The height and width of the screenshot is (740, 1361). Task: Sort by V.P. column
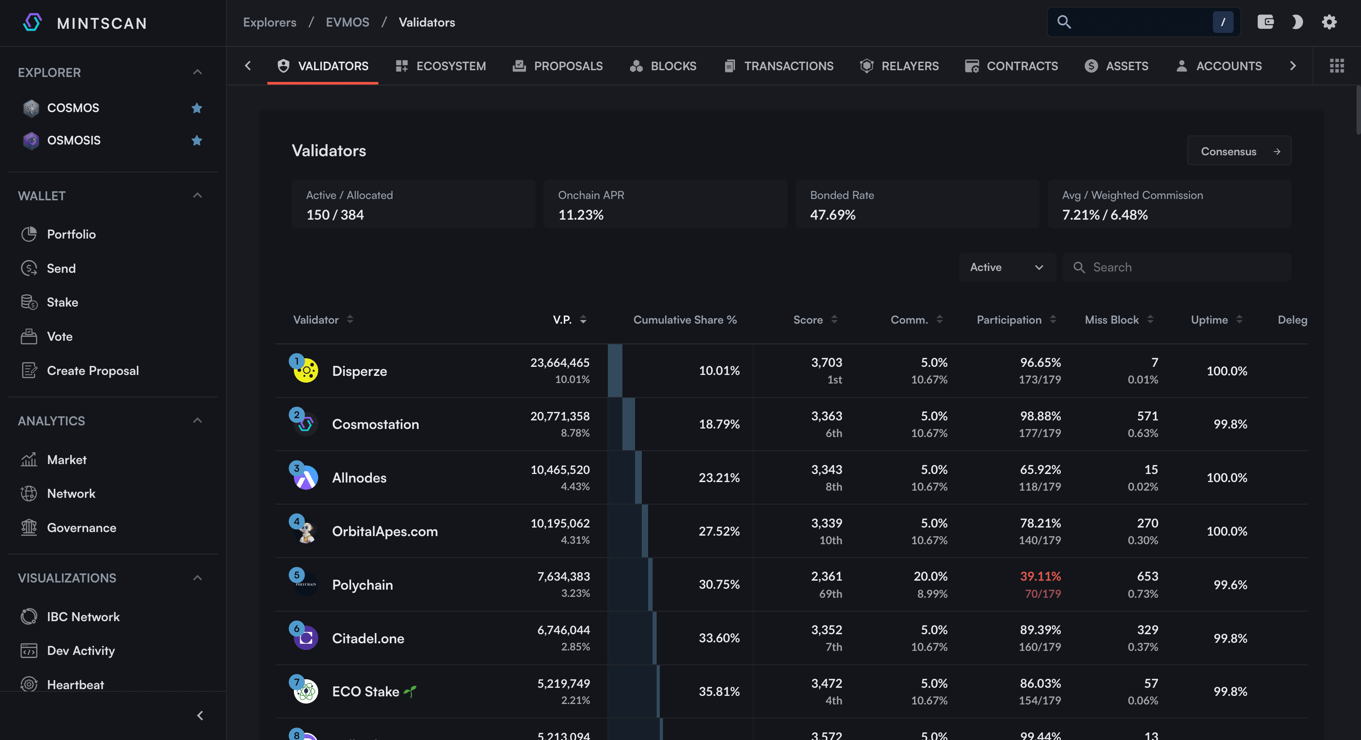pyautogui.click(x=569, y=319)
